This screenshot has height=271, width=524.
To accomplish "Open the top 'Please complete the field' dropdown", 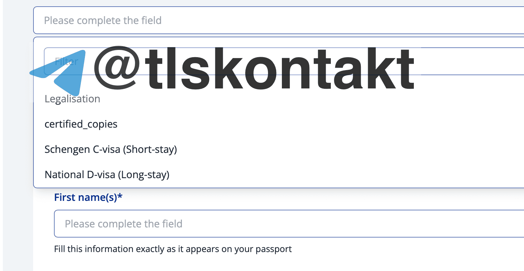I will click(278, 20).
